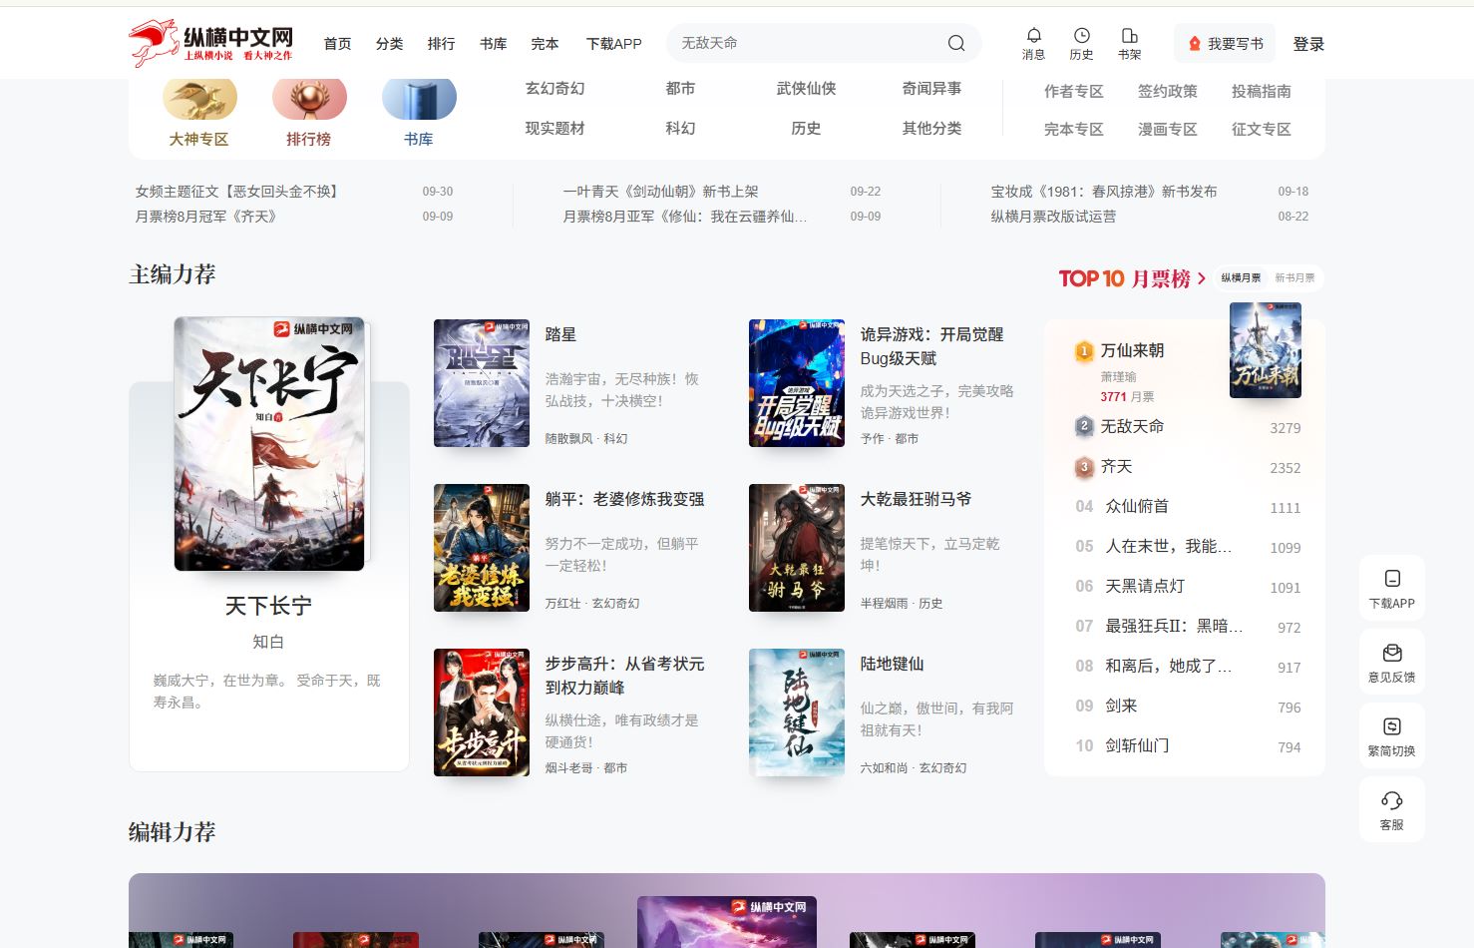Image resolution: width=1474 pixels, height=948 pixels.
Task: Switch ranking to 新书月票 tab
Action: (x=1294, y=278)
